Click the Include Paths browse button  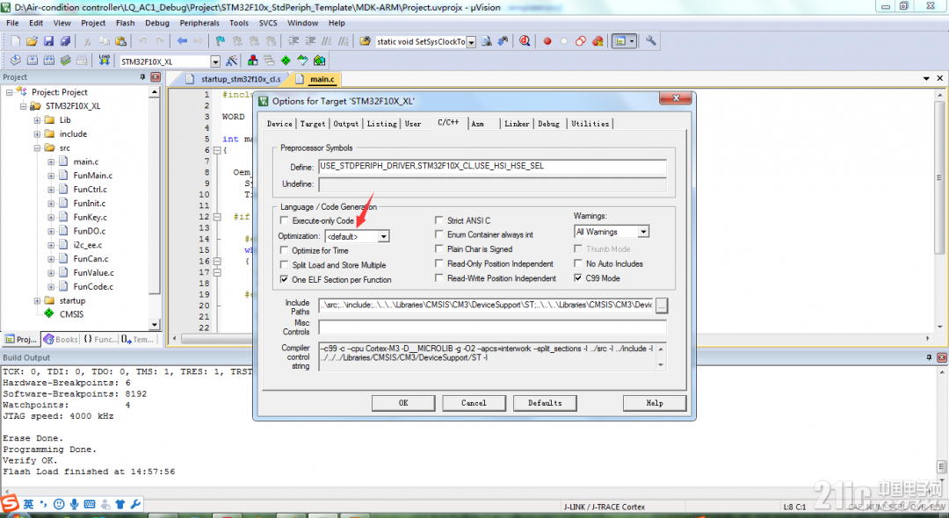(662, 306)
